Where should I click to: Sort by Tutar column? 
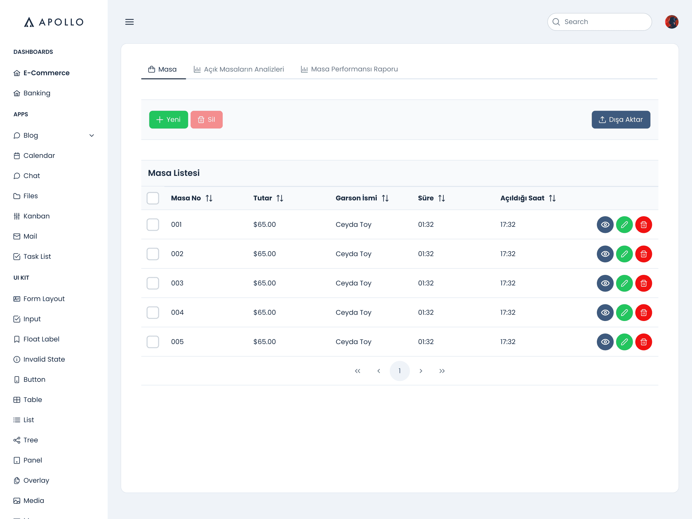(x=280, y=198)
